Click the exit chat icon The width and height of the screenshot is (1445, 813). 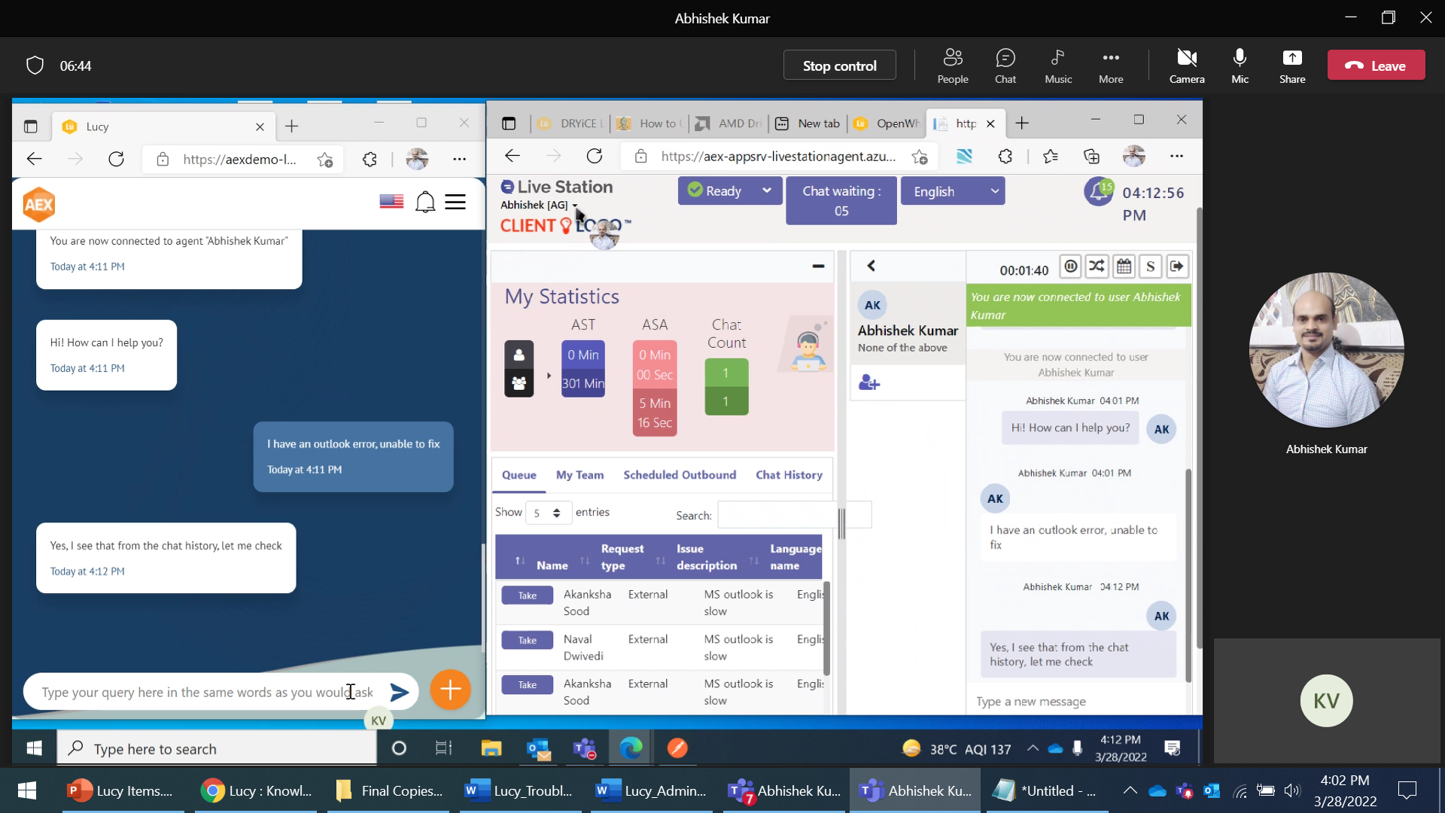pyautogui.click(x=1178, y=266)
